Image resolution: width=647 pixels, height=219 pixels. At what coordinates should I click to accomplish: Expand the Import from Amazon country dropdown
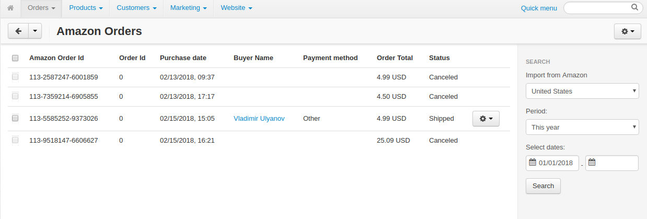pos(582,91)
